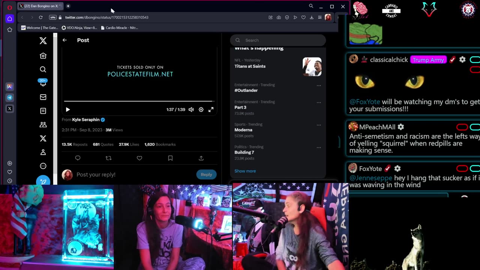Reply to the post via the speech bubble icon
The width and height of the screenshot is (480, 270).
78,158
